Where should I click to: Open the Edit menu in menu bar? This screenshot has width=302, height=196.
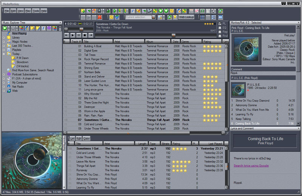tap(13, 11)
